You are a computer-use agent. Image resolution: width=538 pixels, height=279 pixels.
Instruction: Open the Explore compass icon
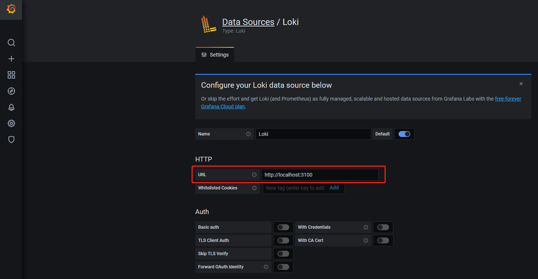coord(11,91)
